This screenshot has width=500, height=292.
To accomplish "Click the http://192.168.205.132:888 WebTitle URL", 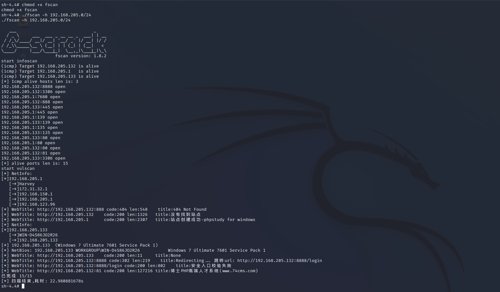I will tap(71, 209).
